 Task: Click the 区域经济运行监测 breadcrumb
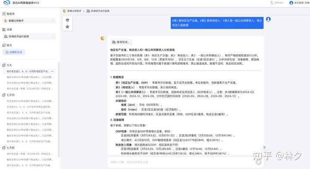[x=98, y=11]
